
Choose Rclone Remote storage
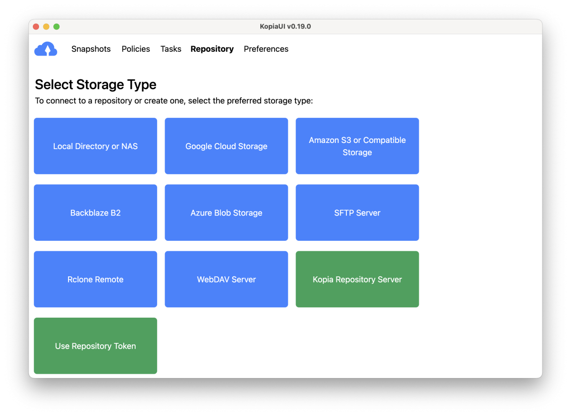(95, 279)
